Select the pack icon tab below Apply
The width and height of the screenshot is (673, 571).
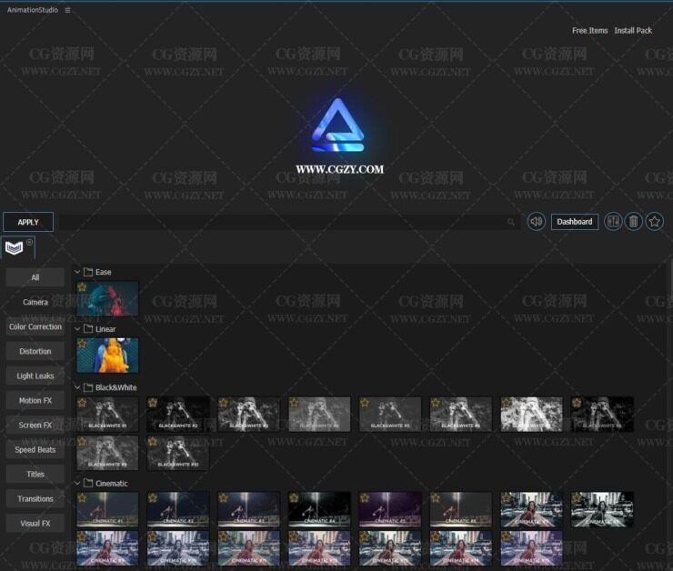(15, 247)
